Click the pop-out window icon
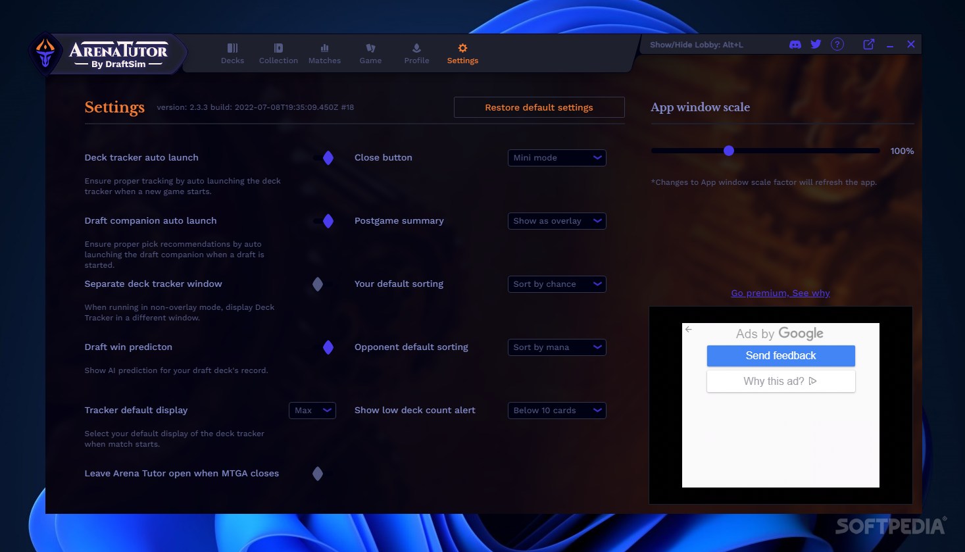This screenshot has width=965, height=552. (x=869, y=44)
